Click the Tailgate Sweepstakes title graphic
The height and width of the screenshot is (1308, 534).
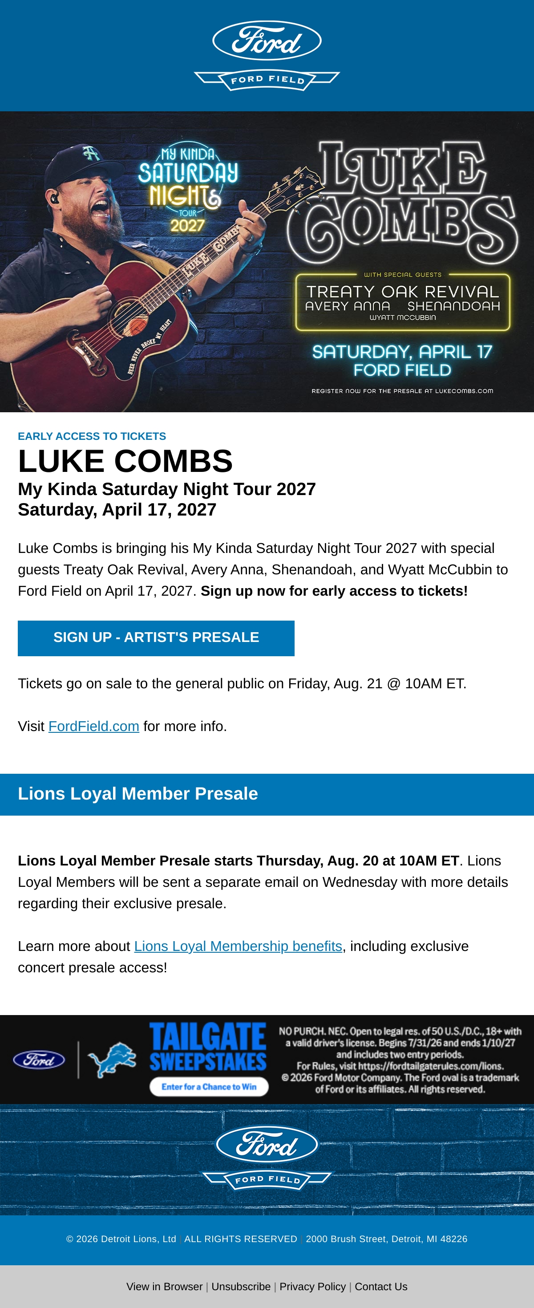208,1047
